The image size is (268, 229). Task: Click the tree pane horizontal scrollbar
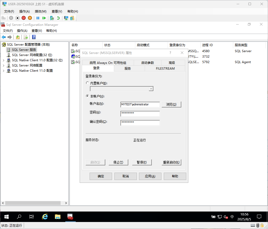point(33,203)
